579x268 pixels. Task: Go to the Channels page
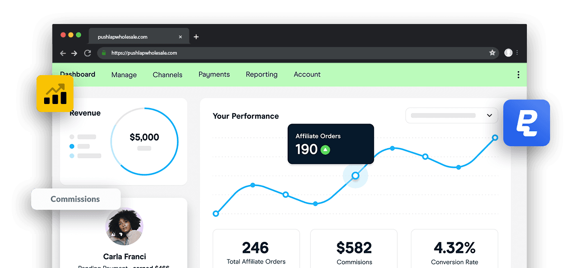pyautogui.click(x=167, y=75)
